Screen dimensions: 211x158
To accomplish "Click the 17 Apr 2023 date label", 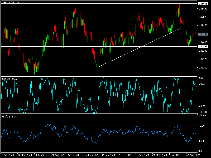I will tap(7, 155).
